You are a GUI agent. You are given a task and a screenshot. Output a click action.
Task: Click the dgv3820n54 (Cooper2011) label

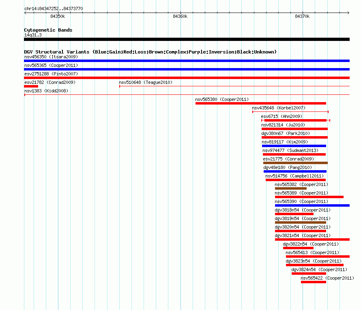tap(303, 227)
